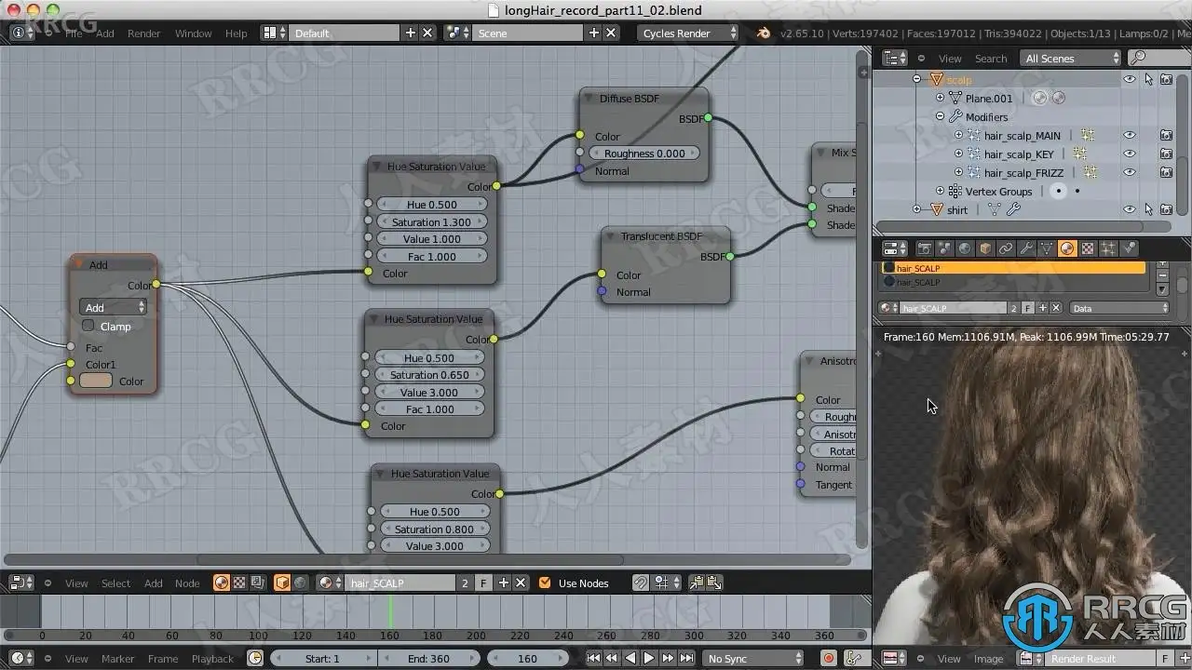Click the record auto-keyframe button
This screenshot has height=670, width=1192.
[x=828, y=658]
